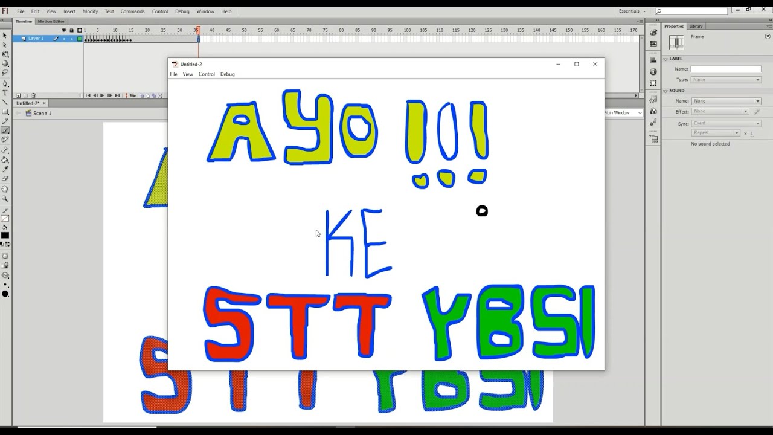Click the timeline Play button

102,95
